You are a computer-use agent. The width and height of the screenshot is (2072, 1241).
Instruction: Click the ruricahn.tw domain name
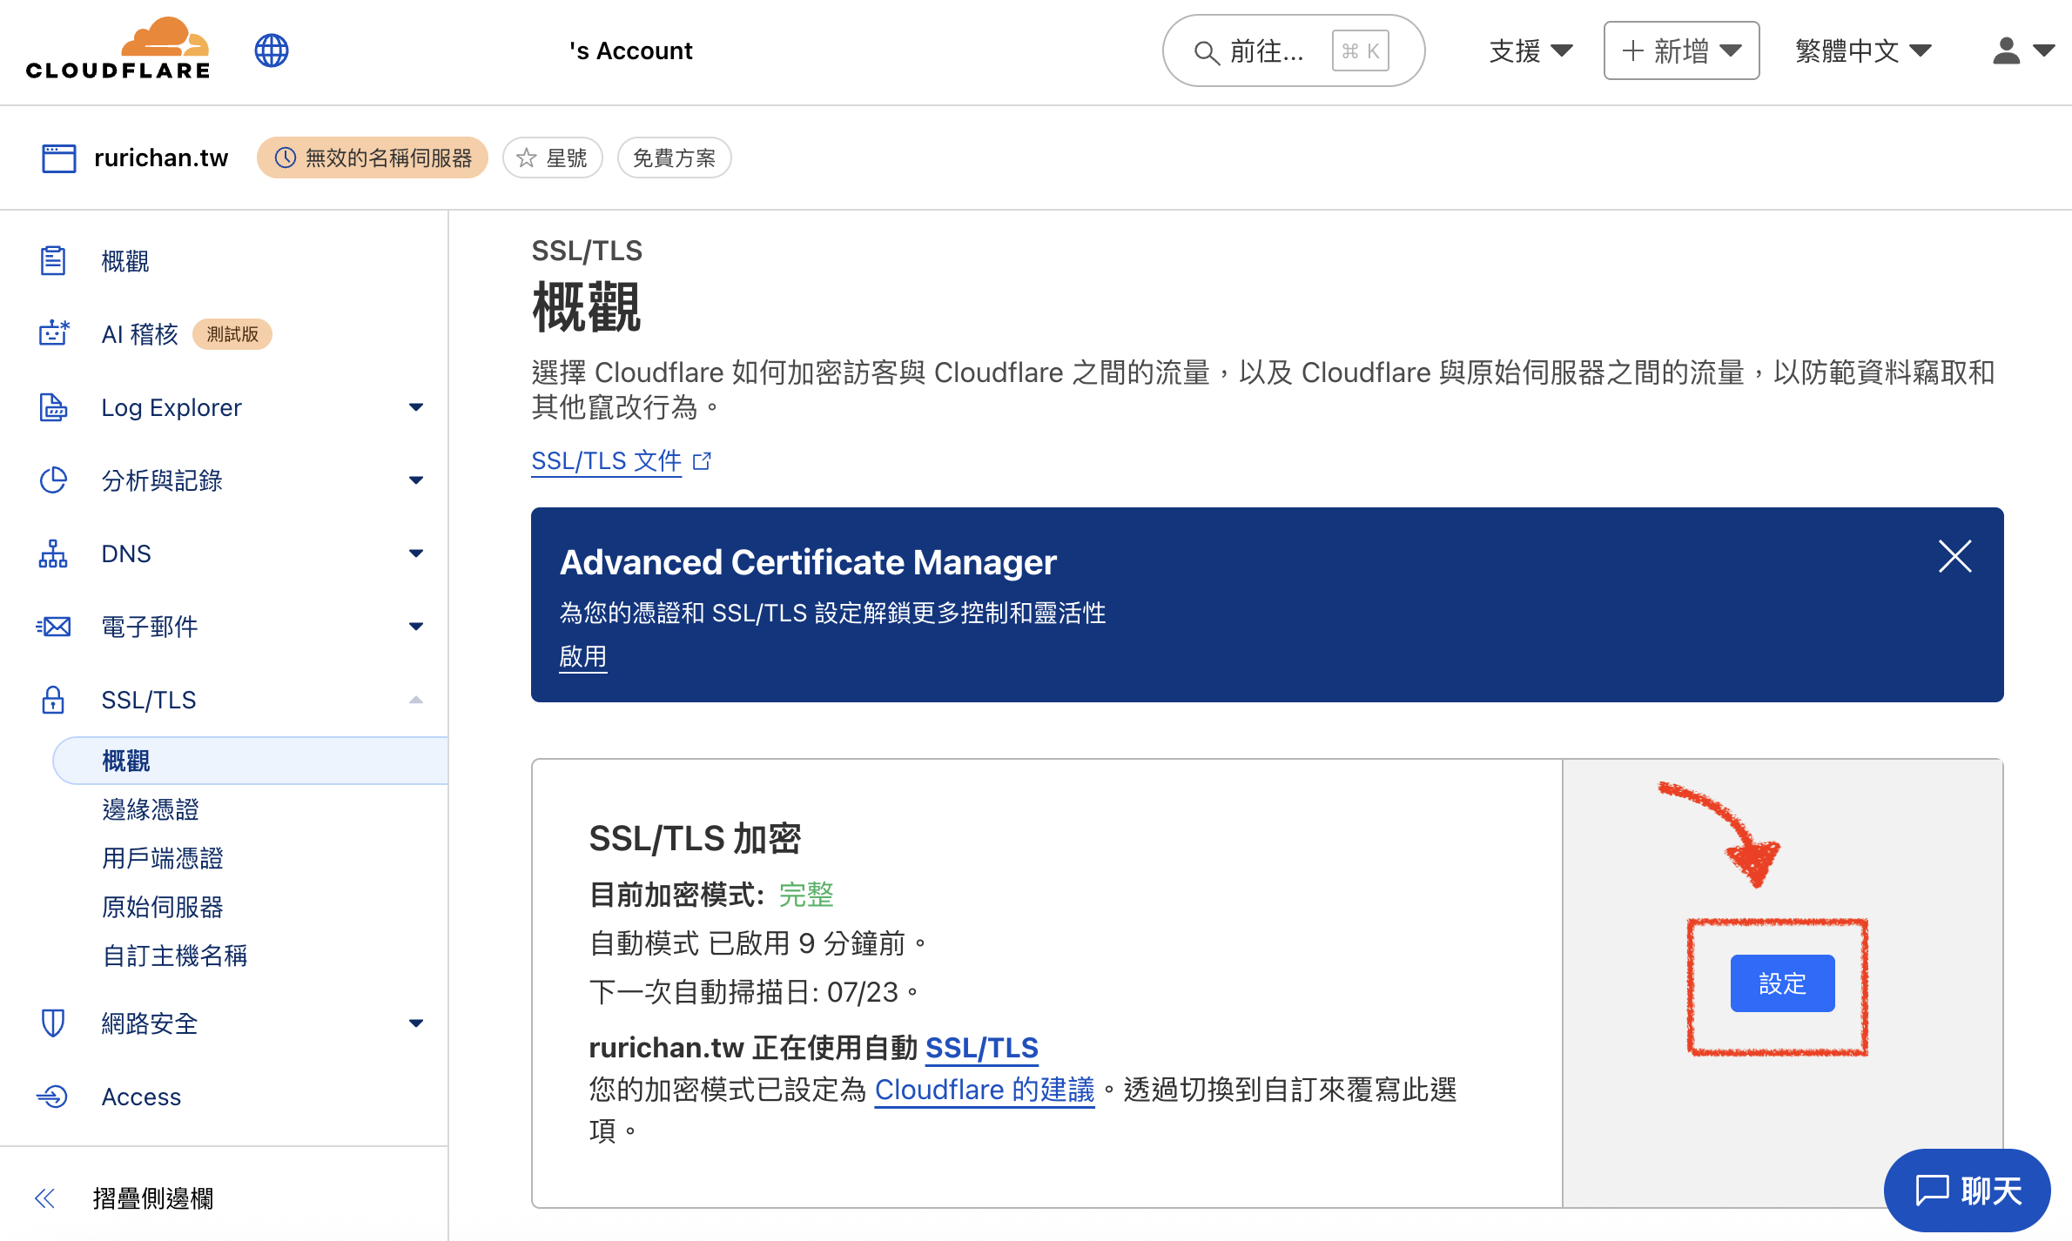pyautogui.click(x=161, y=158)
